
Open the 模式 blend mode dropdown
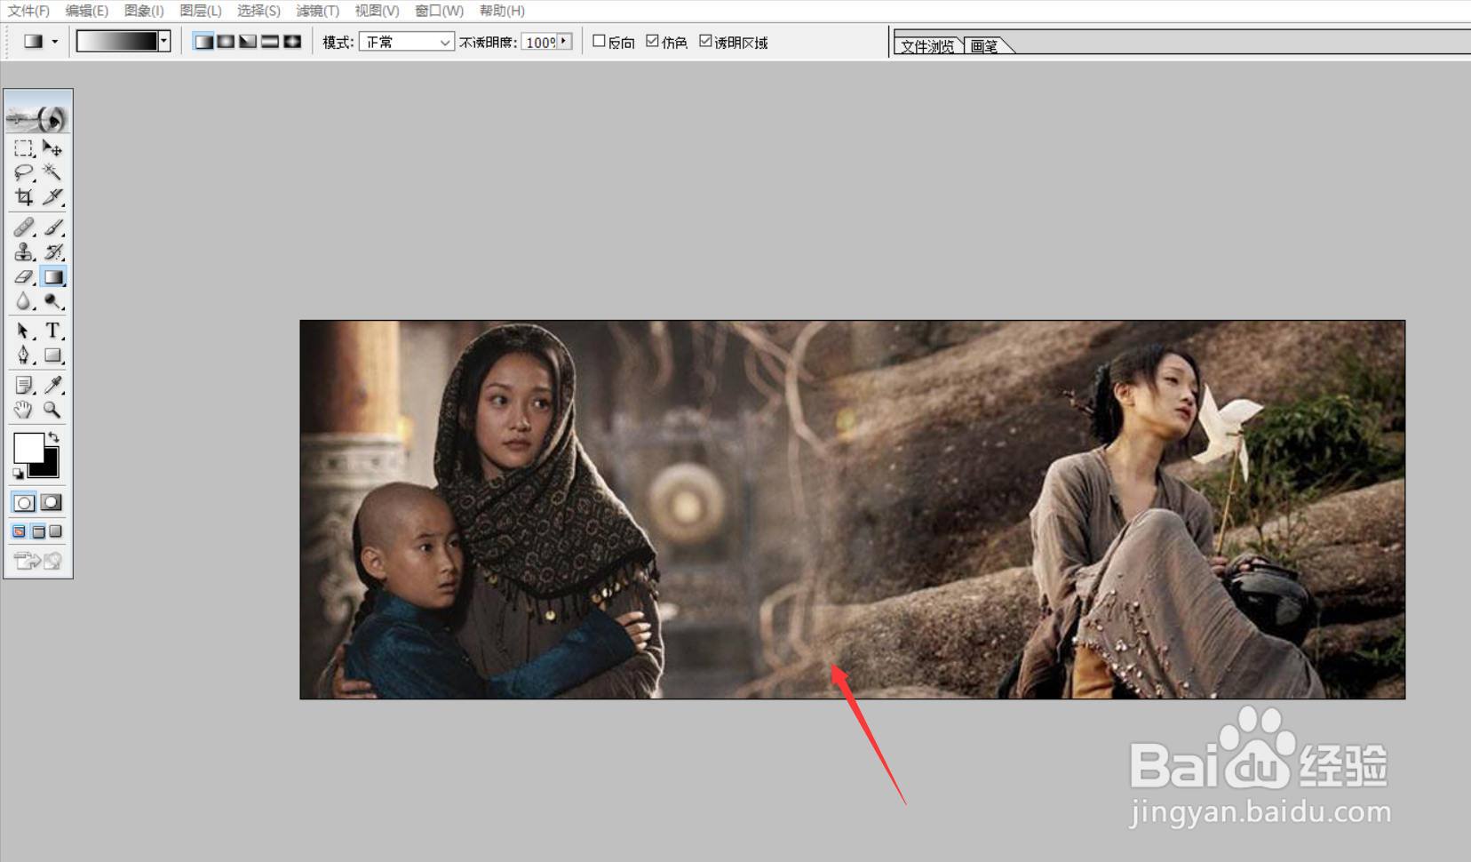click(x=407, y=42)
